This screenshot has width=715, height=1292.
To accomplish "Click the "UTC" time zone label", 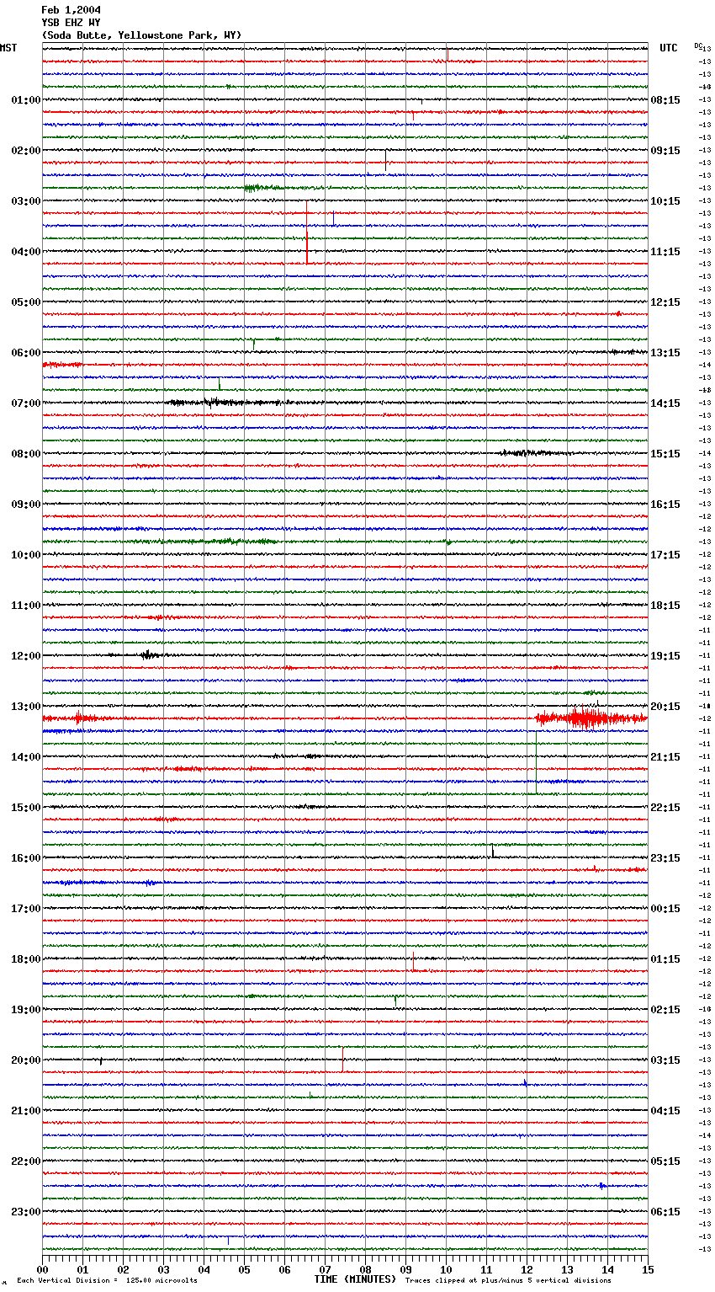I will click(668, 48).
